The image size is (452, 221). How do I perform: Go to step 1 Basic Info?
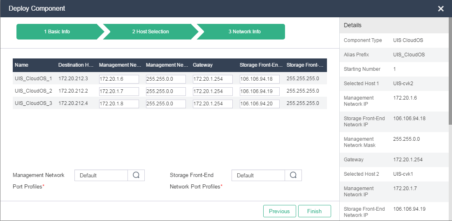pyautogui.click(x=57, y=32)
